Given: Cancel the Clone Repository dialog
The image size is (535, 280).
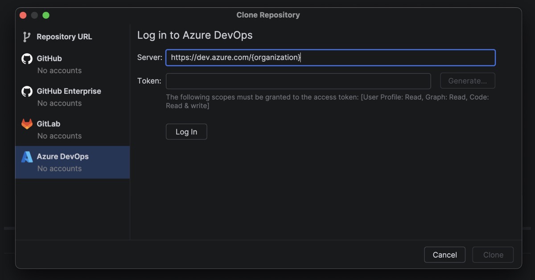Looking at the screenshot, I should pyautogui.click(x=444, y=255).
